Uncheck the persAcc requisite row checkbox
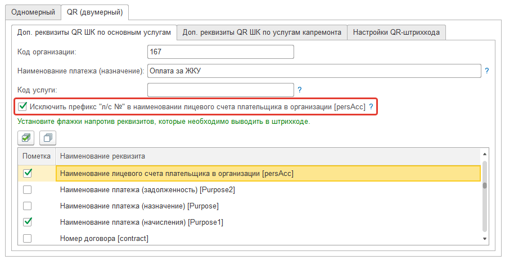This screenshot has width=505, height=260. click(x=28, y=174)
